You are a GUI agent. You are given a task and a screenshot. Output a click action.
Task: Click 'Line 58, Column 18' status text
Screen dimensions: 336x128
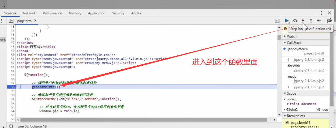click(x=32, y=126)
